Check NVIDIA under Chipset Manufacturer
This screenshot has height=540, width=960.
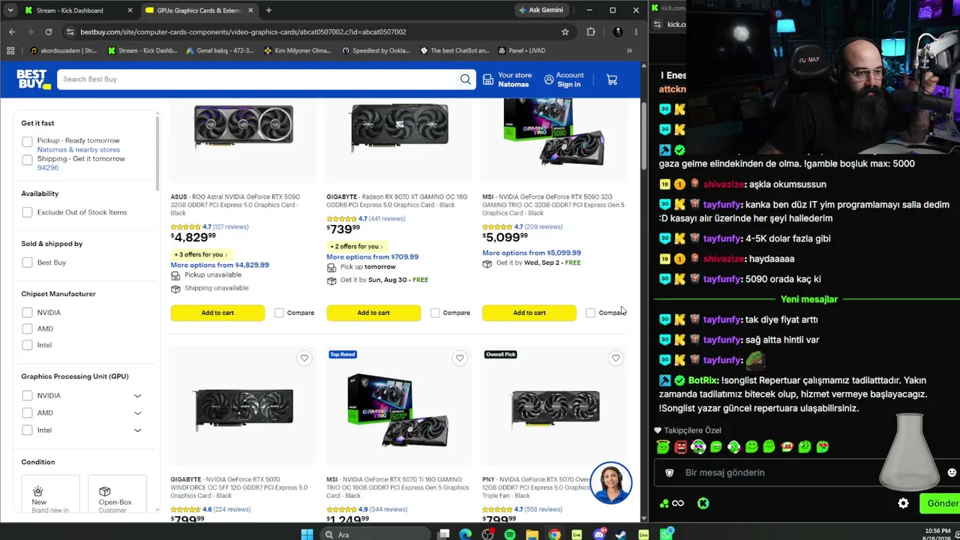point(27,312)
